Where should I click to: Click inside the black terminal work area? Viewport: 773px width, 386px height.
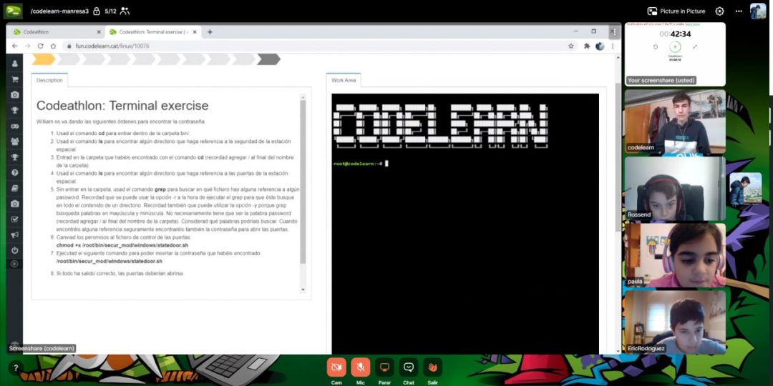[465, 223]
